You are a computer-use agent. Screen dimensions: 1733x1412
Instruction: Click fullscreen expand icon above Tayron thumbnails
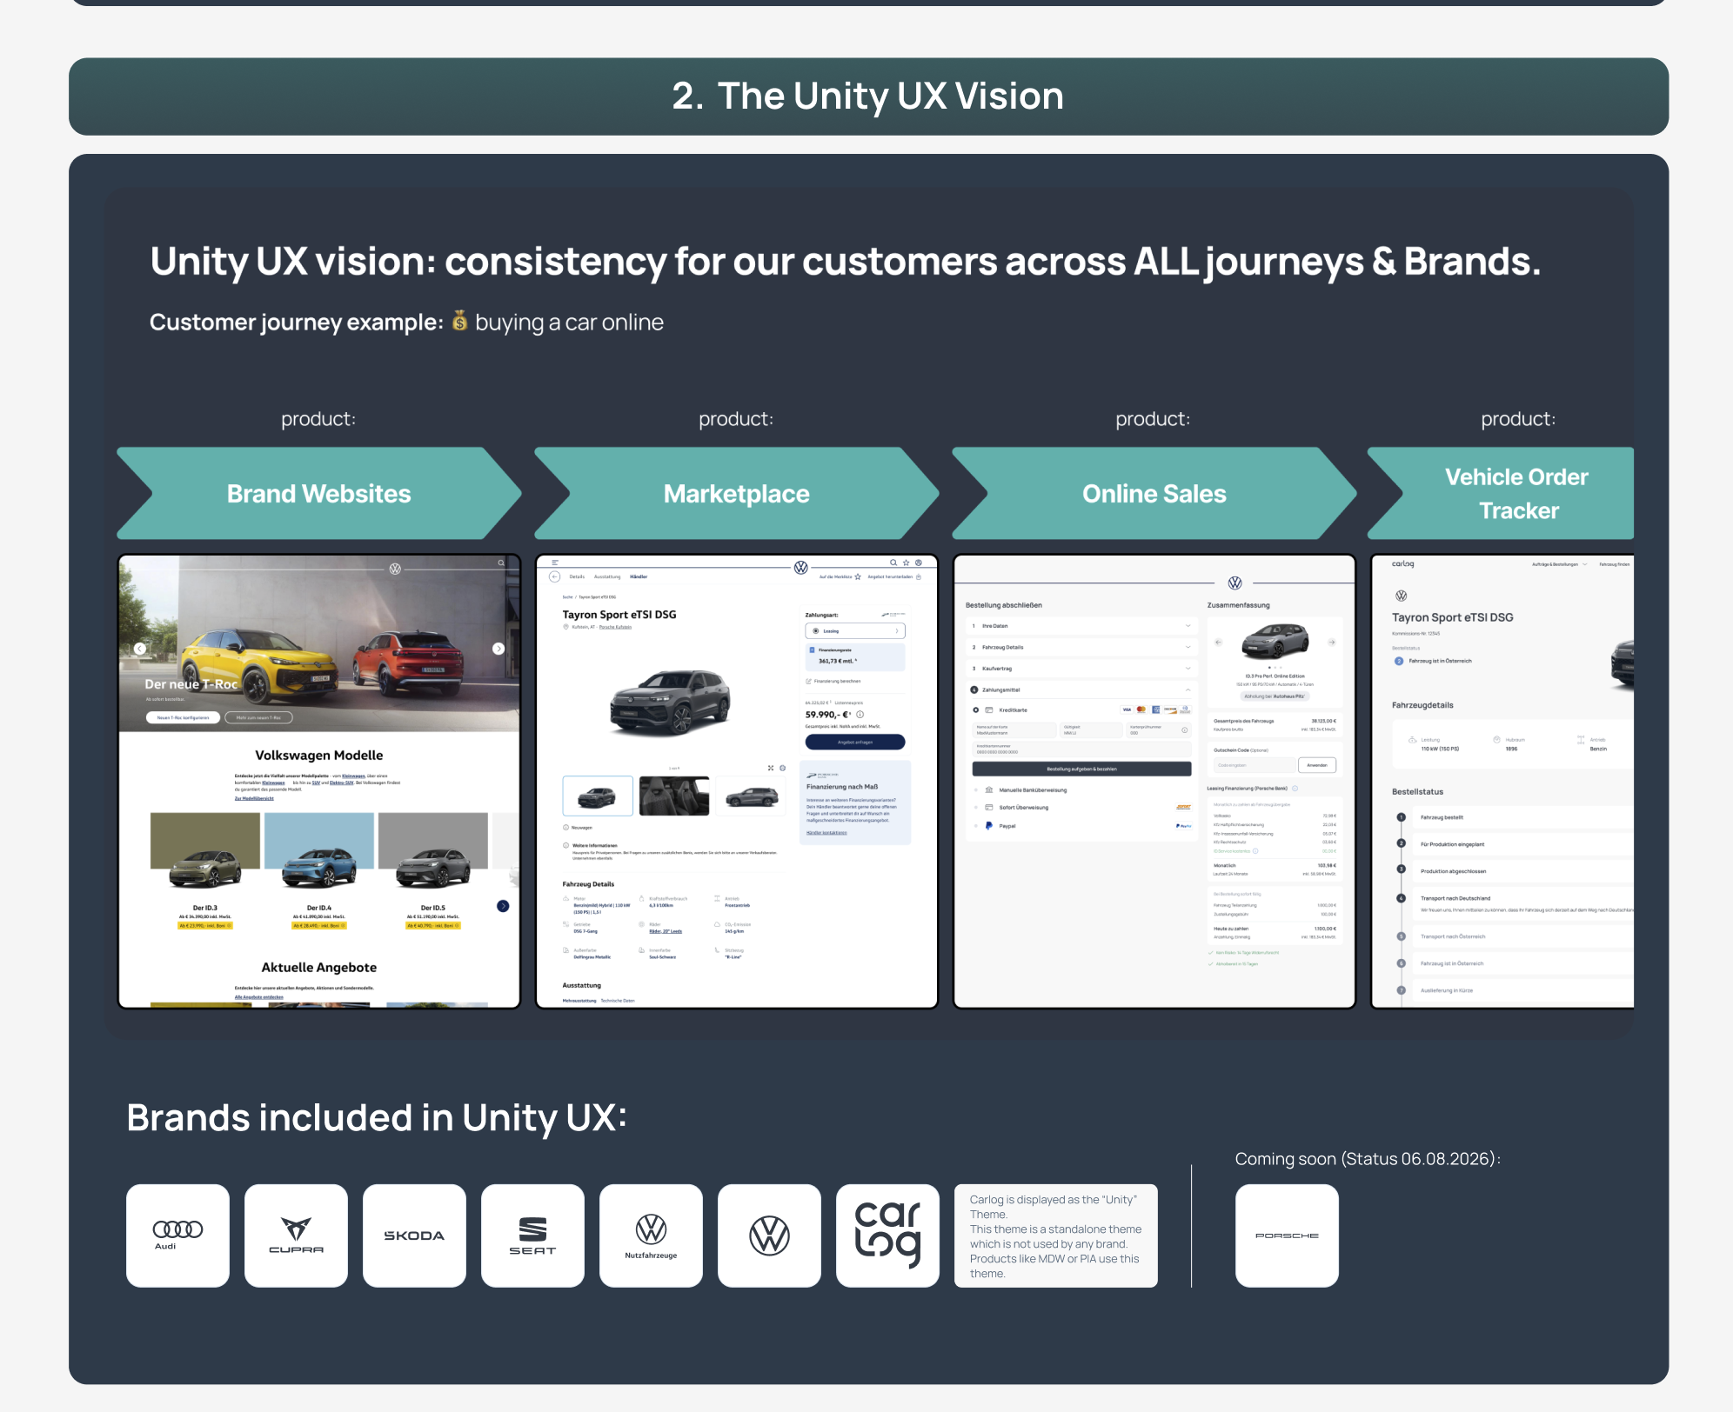(x=771, y=768)
